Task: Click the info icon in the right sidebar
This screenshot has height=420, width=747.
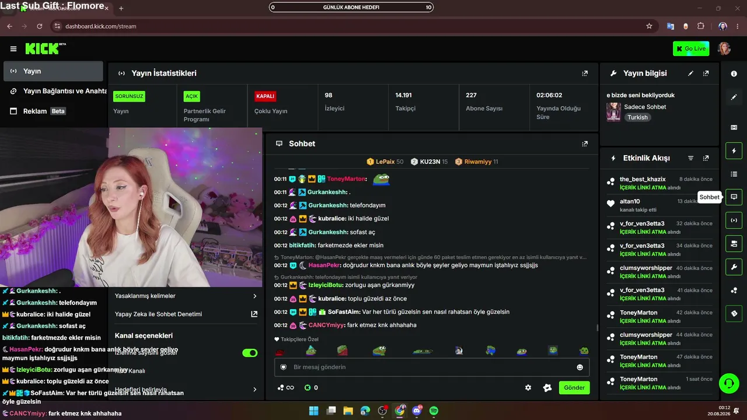Action: pos(734,74)
